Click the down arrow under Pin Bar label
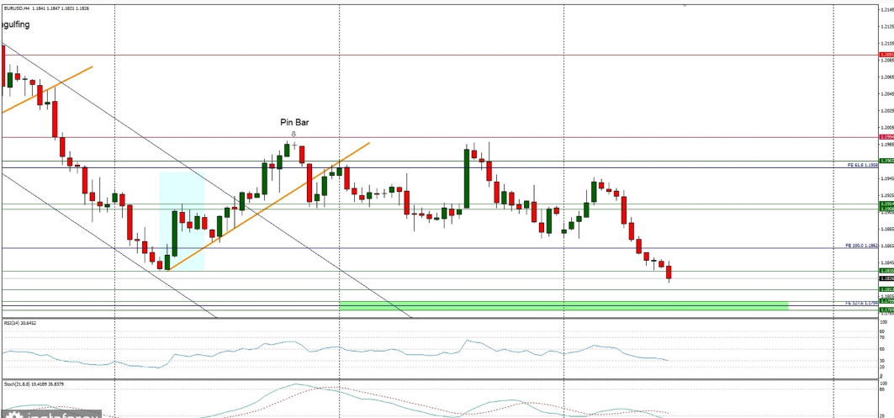This screenshot has width=894, height=418. coord(294,133)
